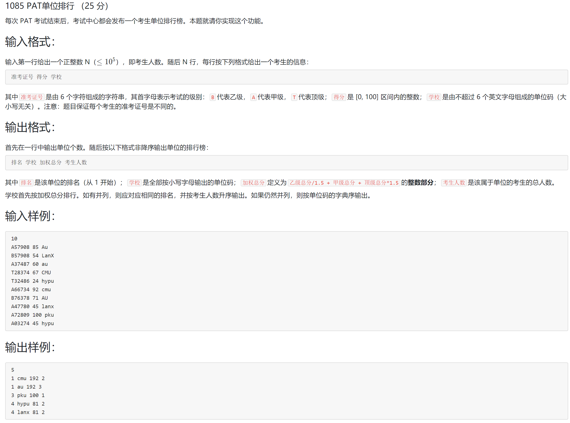Click the red inline tag '得分'
The width and height of the screenshot is (570, 423).
(x=339, y=97)
